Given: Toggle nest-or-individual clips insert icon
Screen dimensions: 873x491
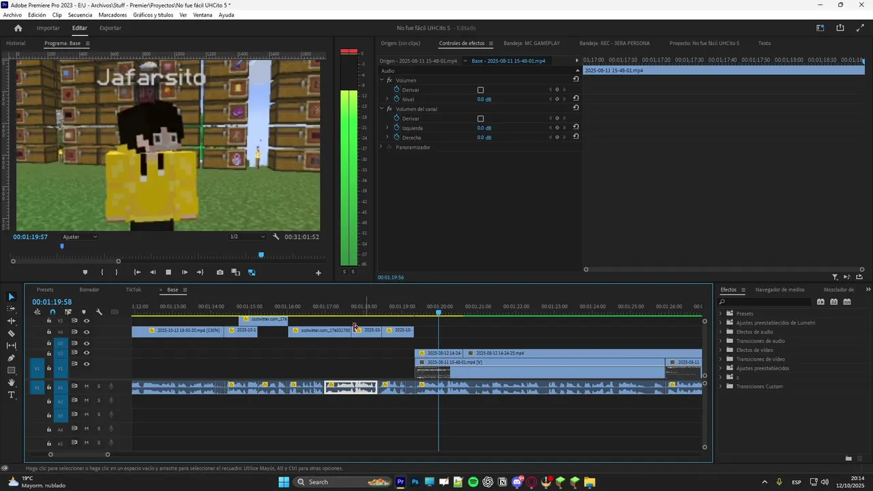Looking at the screenshot, I should [x=37, y=312].
